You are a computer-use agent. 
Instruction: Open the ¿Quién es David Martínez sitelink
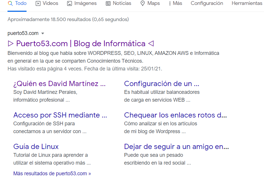pyautogui.click(x=59, y=84)
